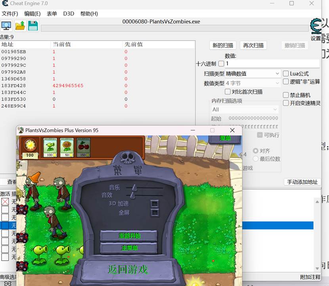Image resolution: width=329 pixels, height=286 pixels.
Task: Click the red-crossed active box in address list
Action: pos(5,201)
